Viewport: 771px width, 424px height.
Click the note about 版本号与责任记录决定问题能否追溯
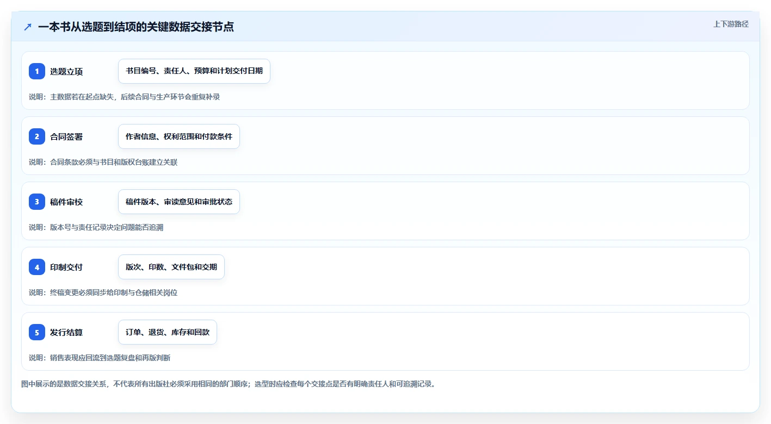[96, 227]
